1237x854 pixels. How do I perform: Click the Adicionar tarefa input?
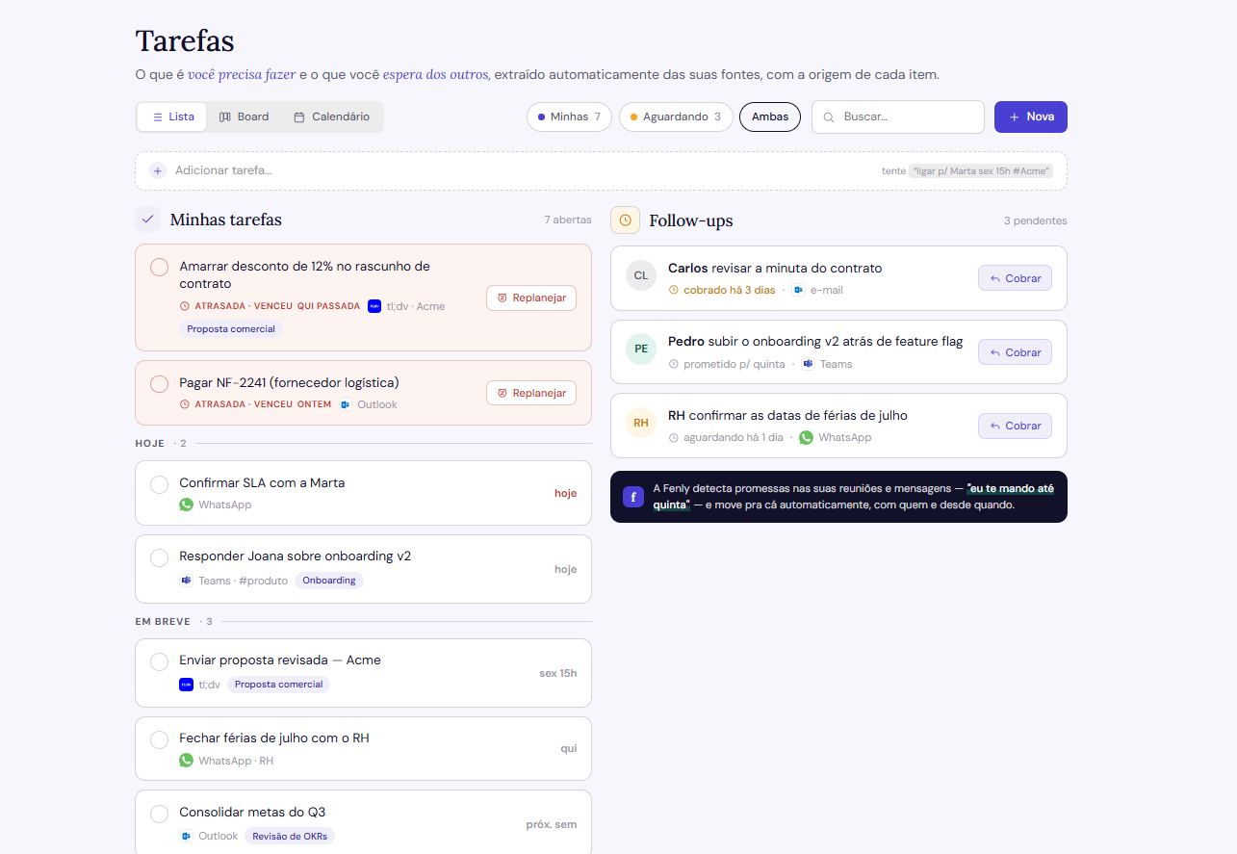point(601,170)
